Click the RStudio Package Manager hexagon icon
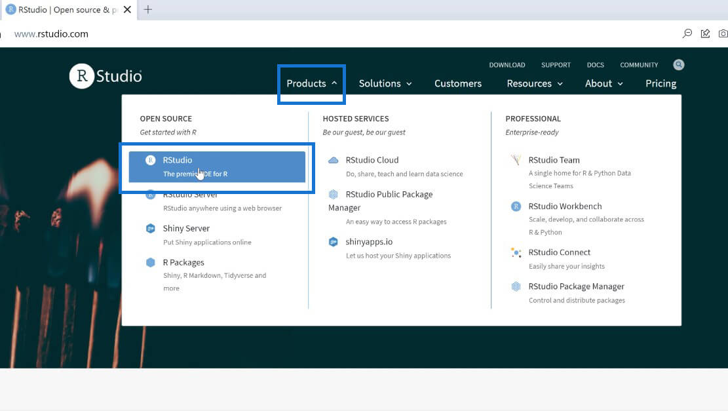Screen dimensions: 728x411 pos(516,286)
